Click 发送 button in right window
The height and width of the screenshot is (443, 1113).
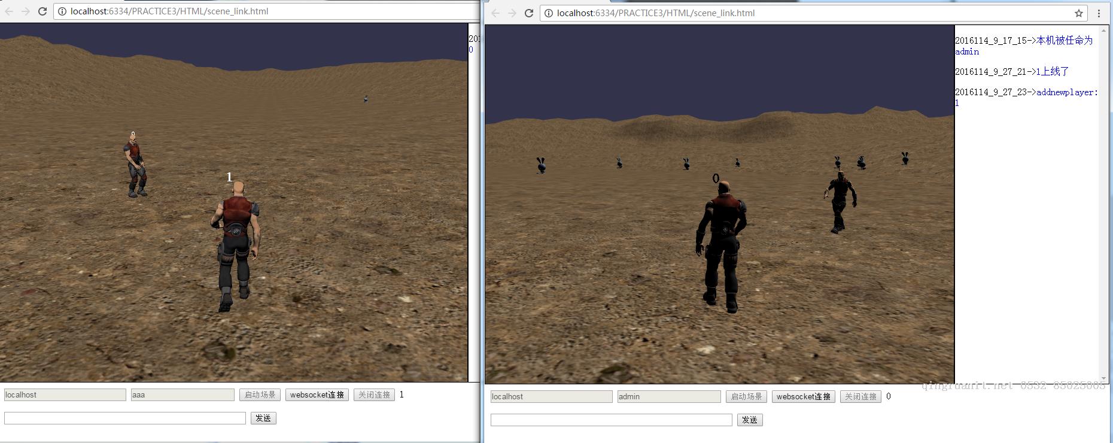click(x=750, y=420)
